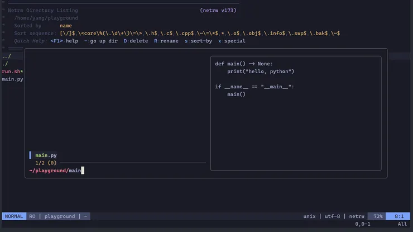The height and width of the screenshot is (232, 413).
Task: Click the playground status bar entry
Action: (x=60, y=216)
